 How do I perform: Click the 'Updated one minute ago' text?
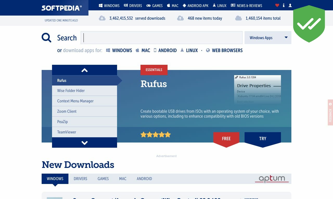61,20
